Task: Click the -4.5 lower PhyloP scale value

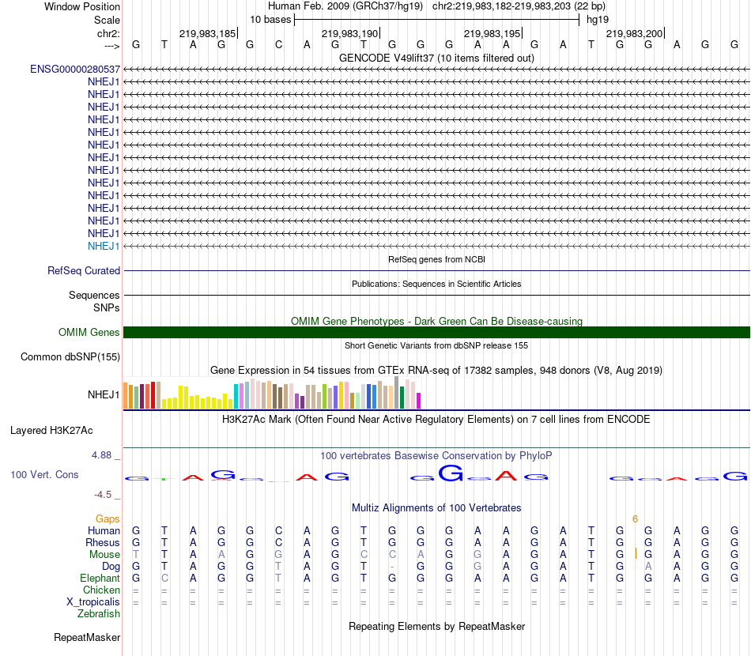Action: [x=103, y=495]
